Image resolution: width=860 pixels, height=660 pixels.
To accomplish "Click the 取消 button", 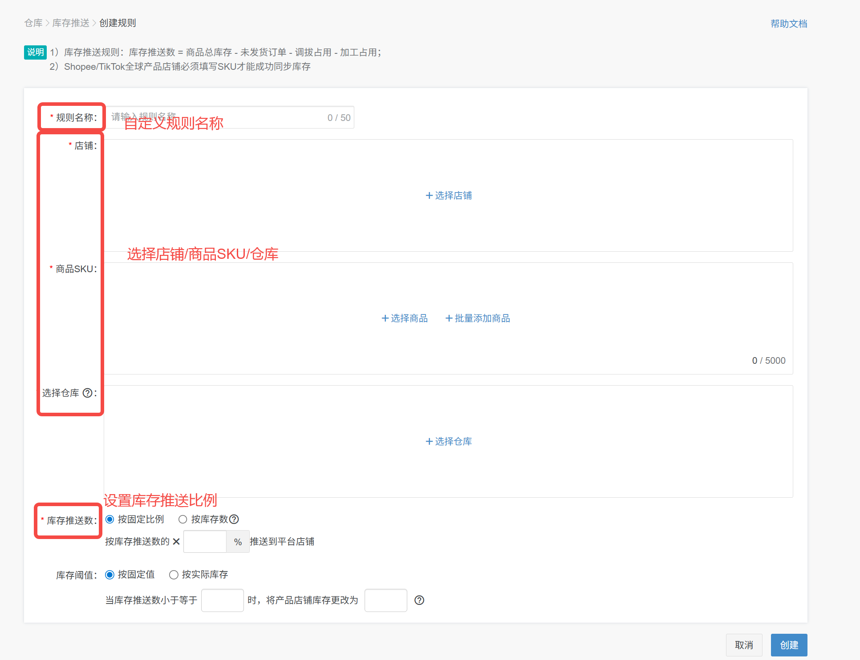I will (744, 645).
